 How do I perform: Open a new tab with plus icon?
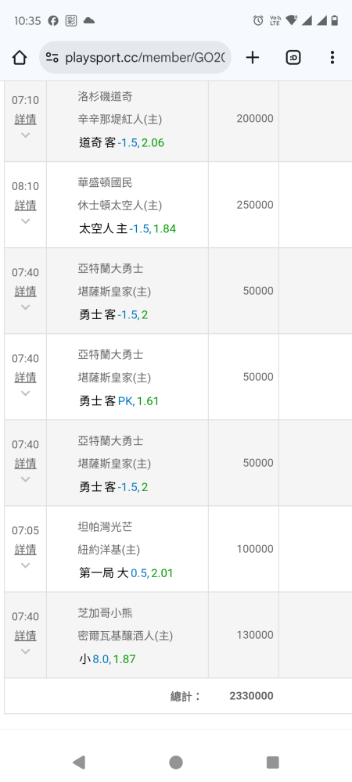pyautogui.click(x=253, y=58)
